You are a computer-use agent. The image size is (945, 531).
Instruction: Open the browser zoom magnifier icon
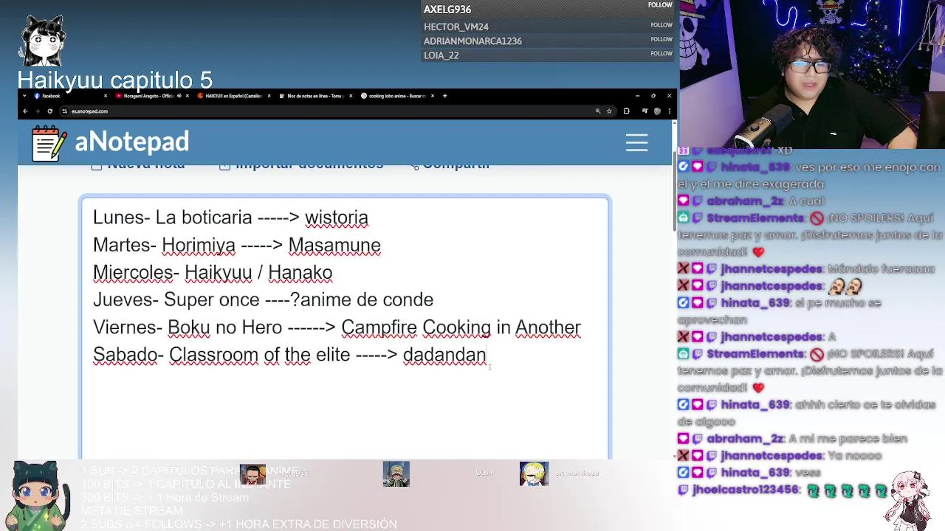(598, 111)
